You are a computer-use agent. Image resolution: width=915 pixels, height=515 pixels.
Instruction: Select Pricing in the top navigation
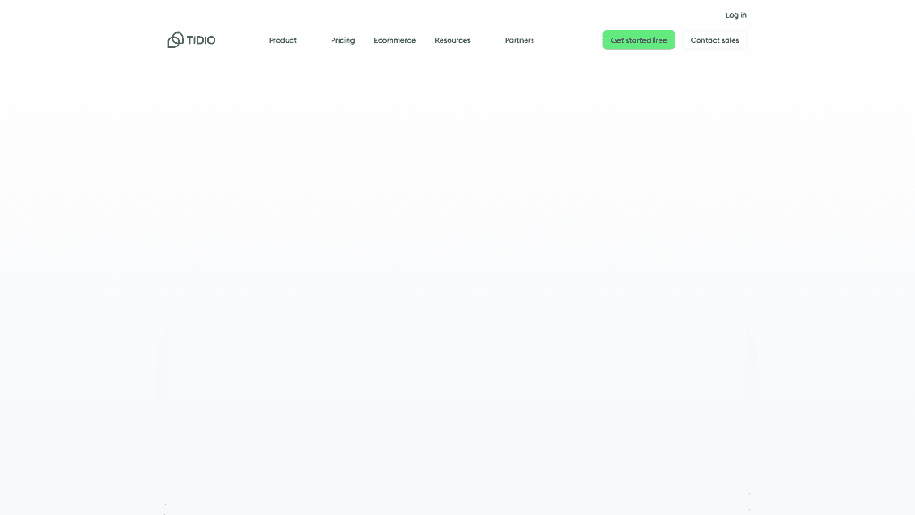[342, 40]
